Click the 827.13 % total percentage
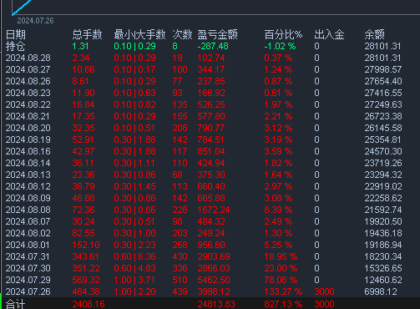The image size is (420, 309). 283,304
